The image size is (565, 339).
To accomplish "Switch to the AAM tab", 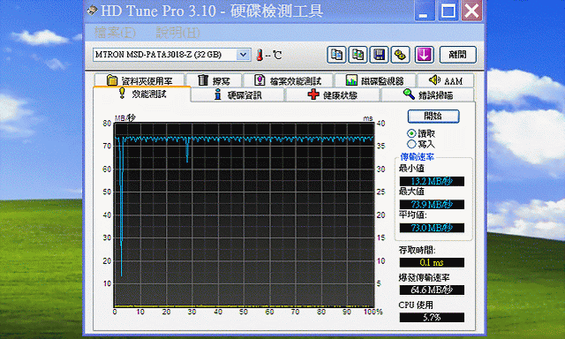I will point(445,80).
